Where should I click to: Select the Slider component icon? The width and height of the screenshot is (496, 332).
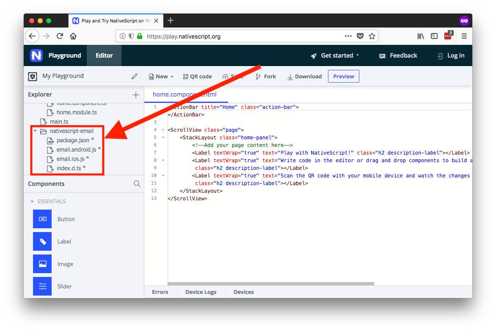(x=42, y=286)
